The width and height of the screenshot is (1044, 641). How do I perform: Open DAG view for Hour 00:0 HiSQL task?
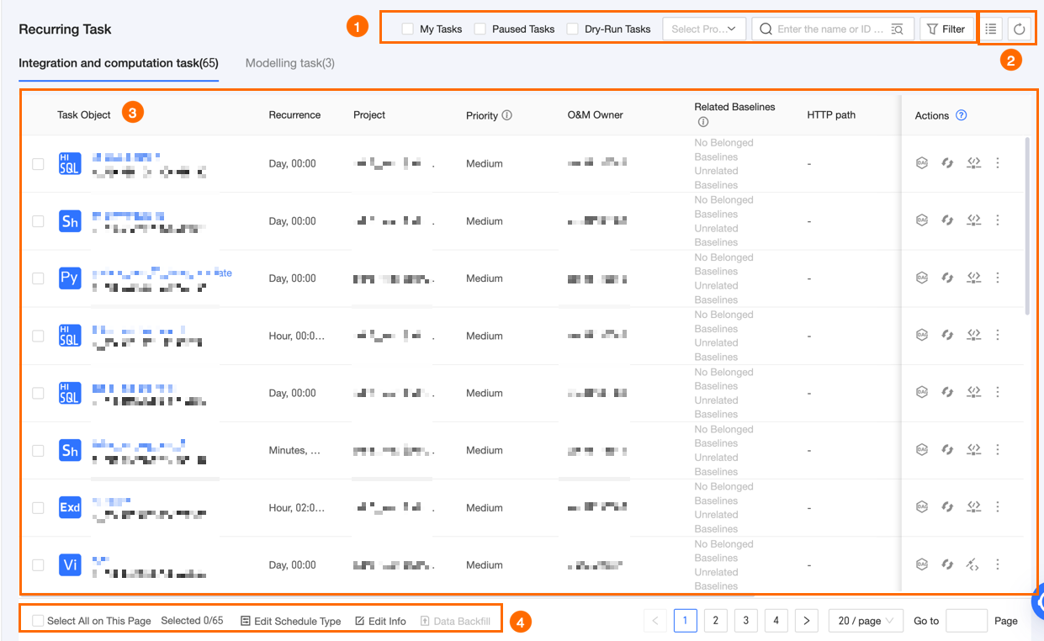pyautogui.click(x=921, y=335)
